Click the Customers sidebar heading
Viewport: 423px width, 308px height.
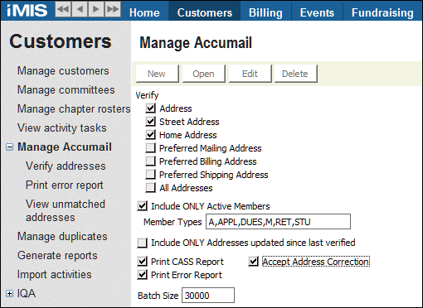(61, 41)
